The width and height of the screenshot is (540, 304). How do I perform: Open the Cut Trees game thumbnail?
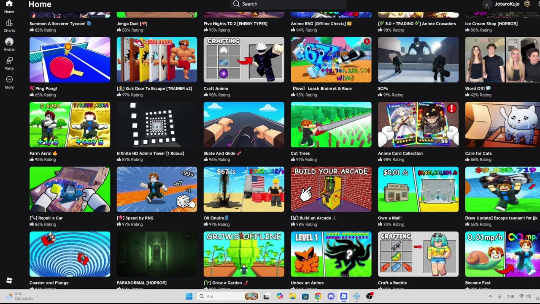(331, 125)
